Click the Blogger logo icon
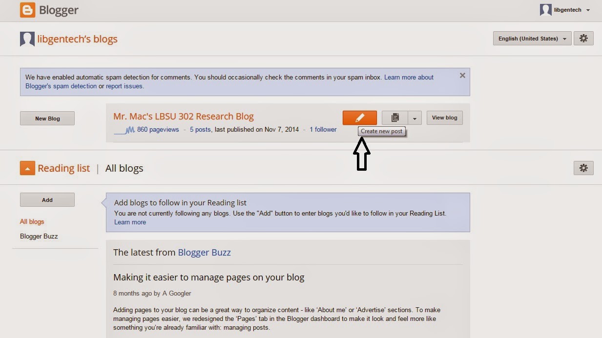This screenshot has height=338, width=602. (x=27, y=10)
